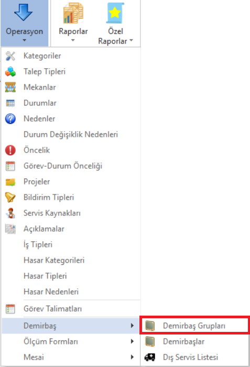Click the Kategoriler tools icon
250x367 pixels.
point(10,56)
